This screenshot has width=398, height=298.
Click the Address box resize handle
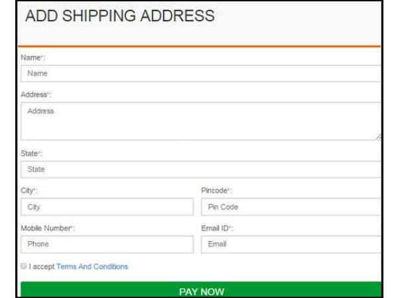point(379,137)
